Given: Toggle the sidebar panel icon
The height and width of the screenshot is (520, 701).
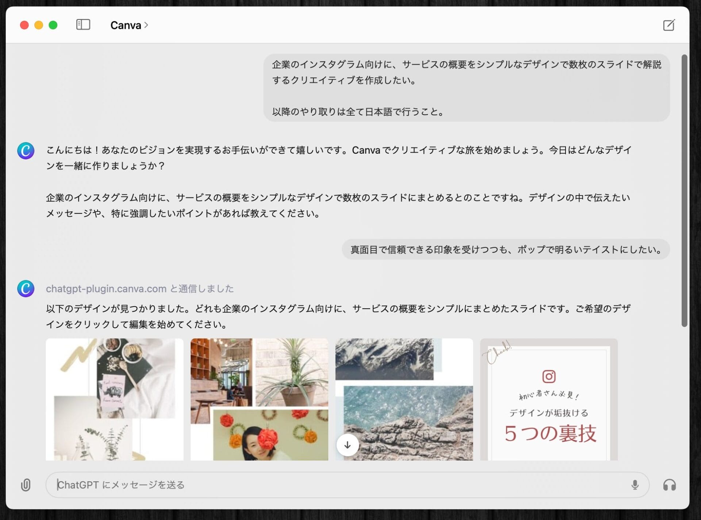Looking at the screenshot, I should pyautogui.click(x=83, y=25).
